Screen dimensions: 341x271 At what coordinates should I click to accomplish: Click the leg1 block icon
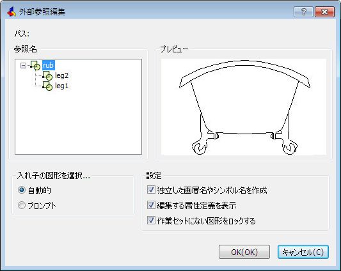pyautogui.click(x=47, y=86)
